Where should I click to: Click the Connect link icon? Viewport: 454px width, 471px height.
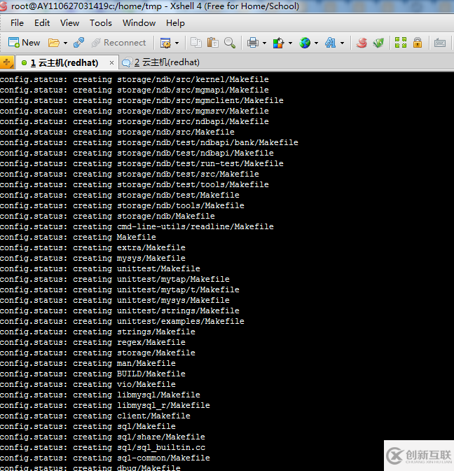pyautogui.click(x=78, y=43)
